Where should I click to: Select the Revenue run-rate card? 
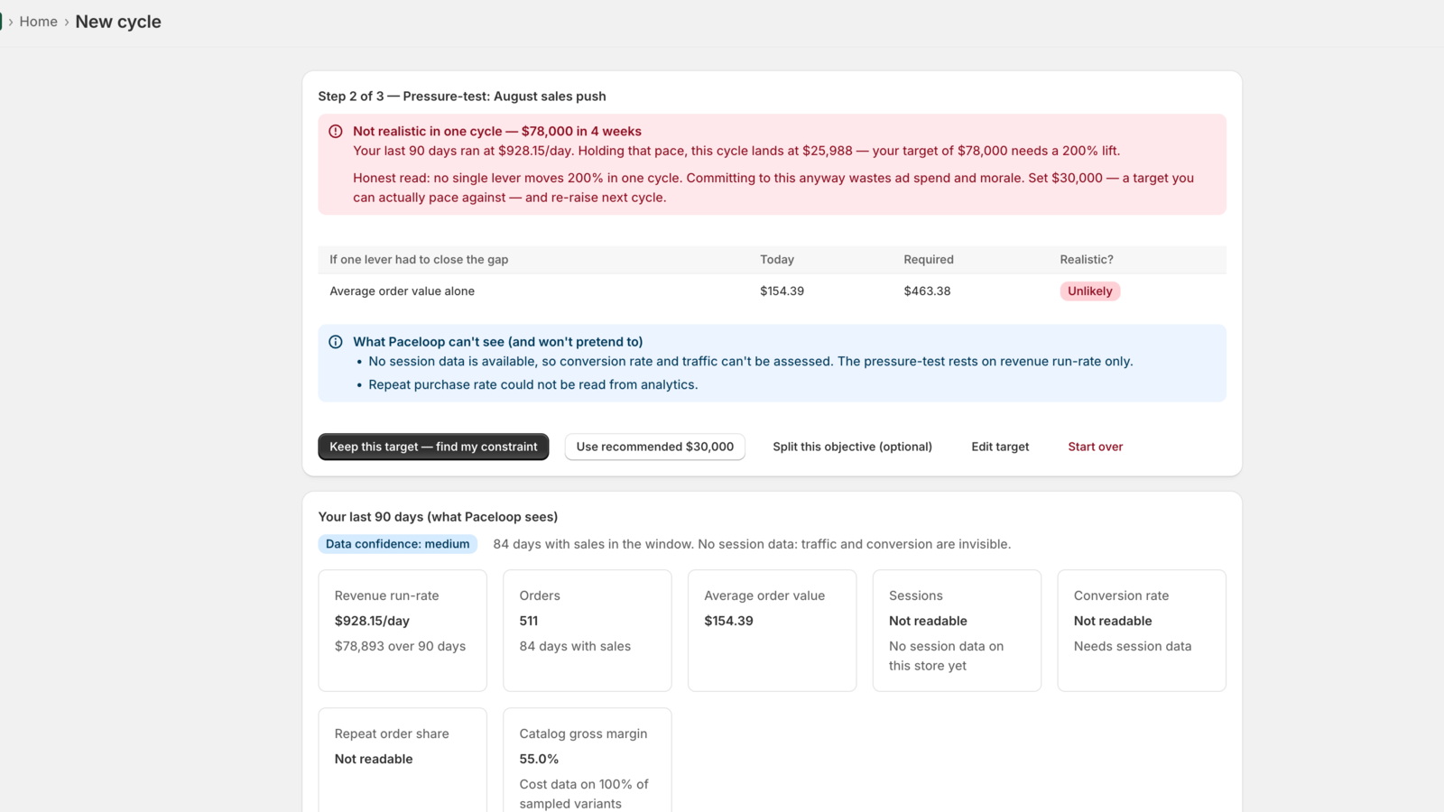pos(403,631)
